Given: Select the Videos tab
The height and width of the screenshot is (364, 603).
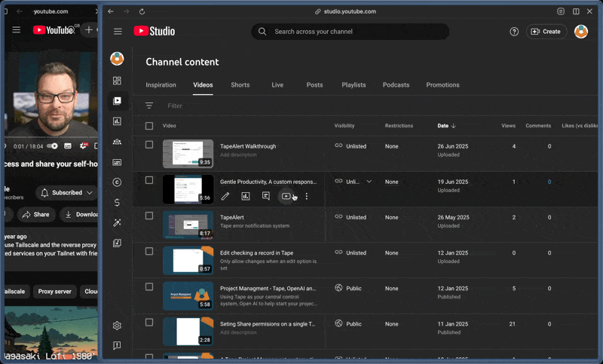Looking at the screenshot, I should (x=203, y=85).
